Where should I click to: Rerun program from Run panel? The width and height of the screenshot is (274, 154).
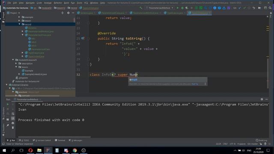(x=8, y=104)
